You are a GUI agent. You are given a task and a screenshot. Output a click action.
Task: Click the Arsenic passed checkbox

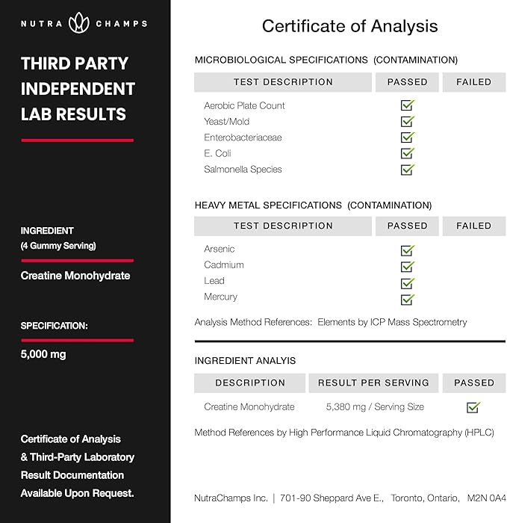(x=407, y=250)
